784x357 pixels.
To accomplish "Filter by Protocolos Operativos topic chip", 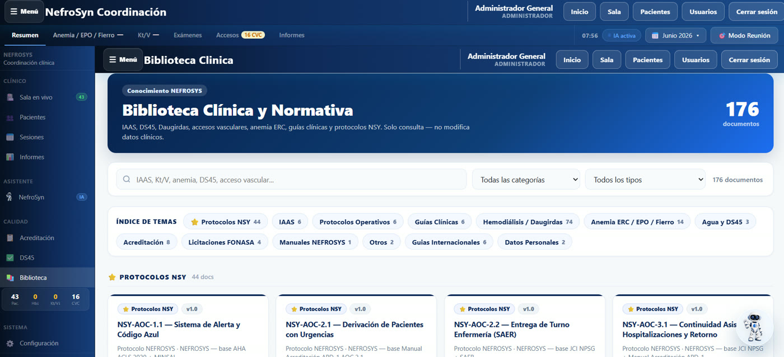I will pos(358,222).
